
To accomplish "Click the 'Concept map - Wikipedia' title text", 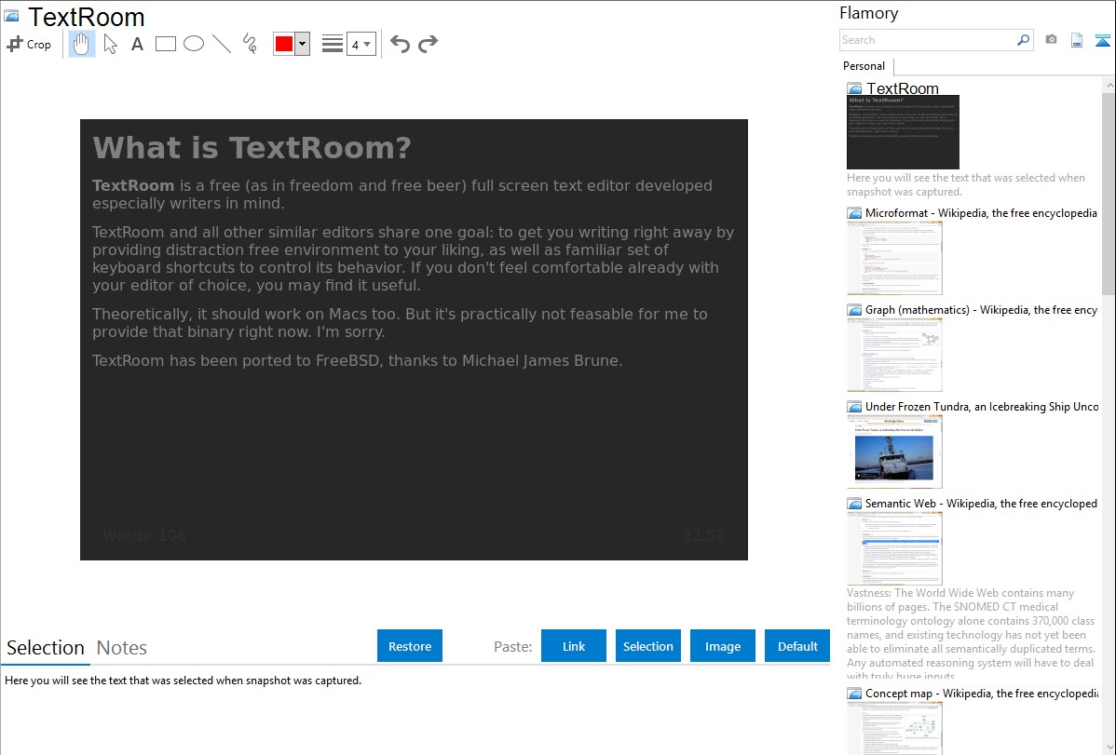I will point(981,693).
